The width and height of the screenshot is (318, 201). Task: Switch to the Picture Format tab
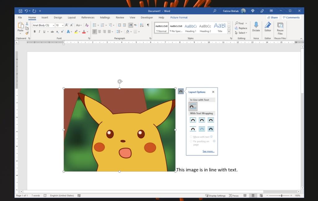[179, 17]
